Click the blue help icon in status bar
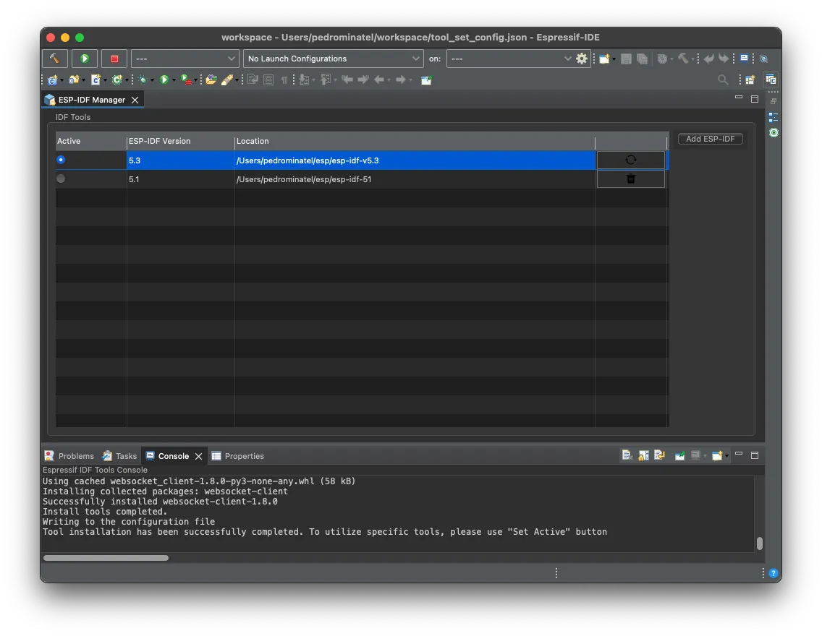This screenshot has height=636, width=822. click(x=774, y=573)
